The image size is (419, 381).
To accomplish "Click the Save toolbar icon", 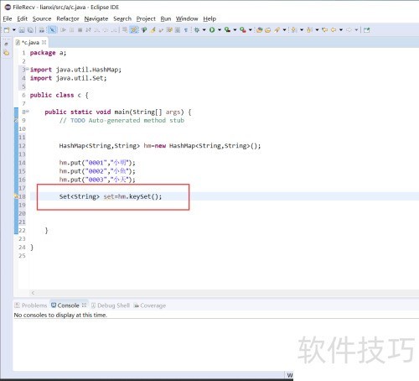I will pos(22,30).
